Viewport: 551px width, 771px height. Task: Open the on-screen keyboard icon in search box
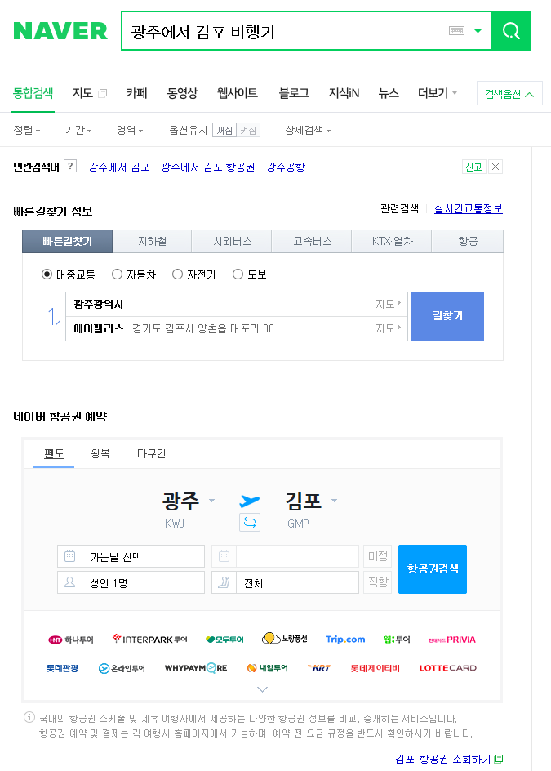coord(457,31)
